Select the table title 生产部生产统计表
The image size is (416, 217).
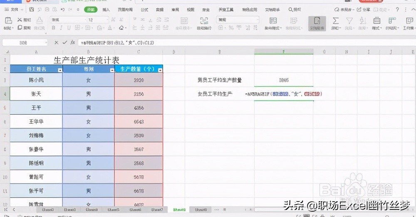click(x=87, y=60)
